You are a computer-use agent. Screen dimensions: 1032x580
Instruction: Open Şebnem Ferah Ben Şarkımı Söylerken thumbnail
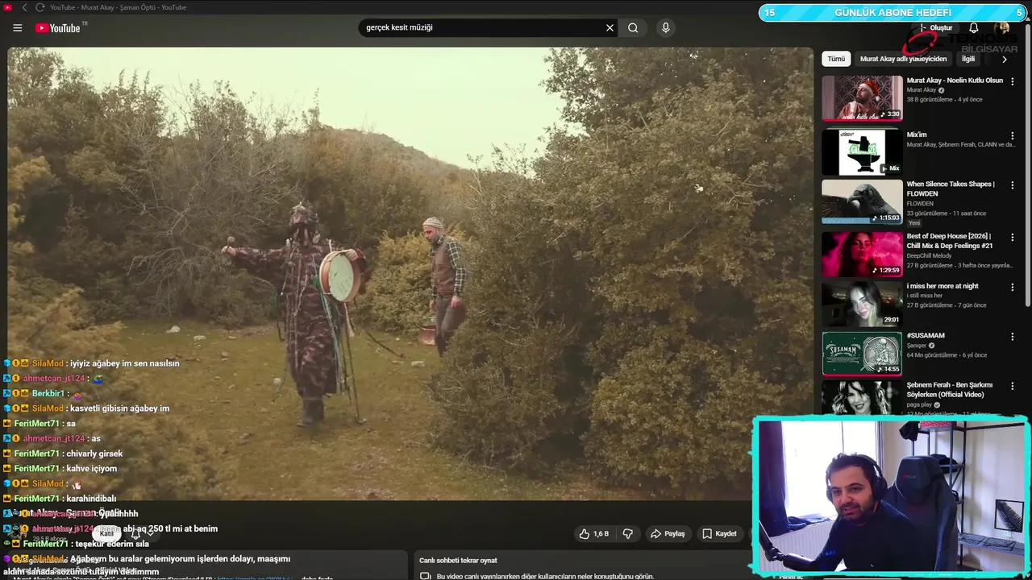862,397
